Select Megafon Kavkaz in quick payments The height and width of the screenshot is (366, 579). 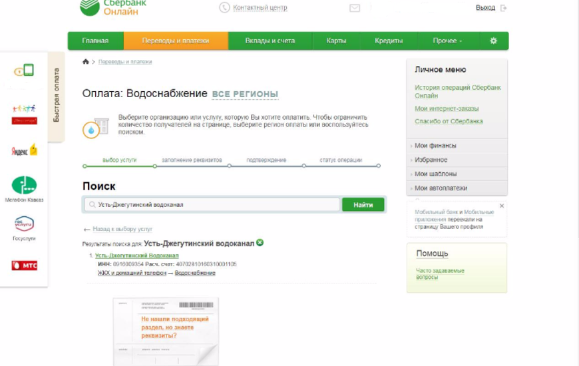(x=24, y=186)
